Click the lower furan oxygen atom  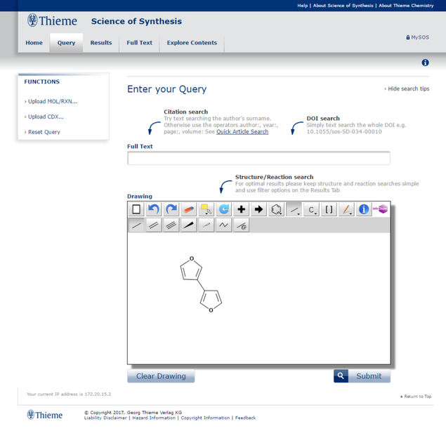point(211,310)
